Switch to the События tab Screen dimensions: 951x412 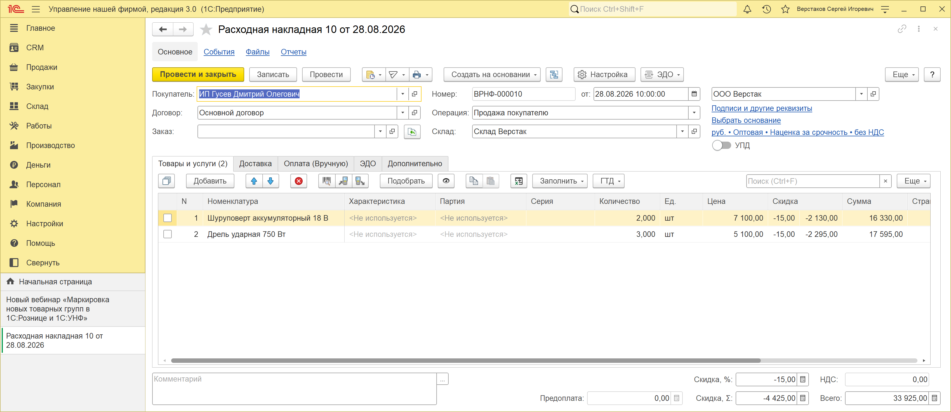[219, 52]
